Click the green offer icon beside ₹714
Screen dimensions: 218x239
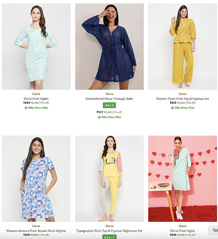tap(172, 108)
